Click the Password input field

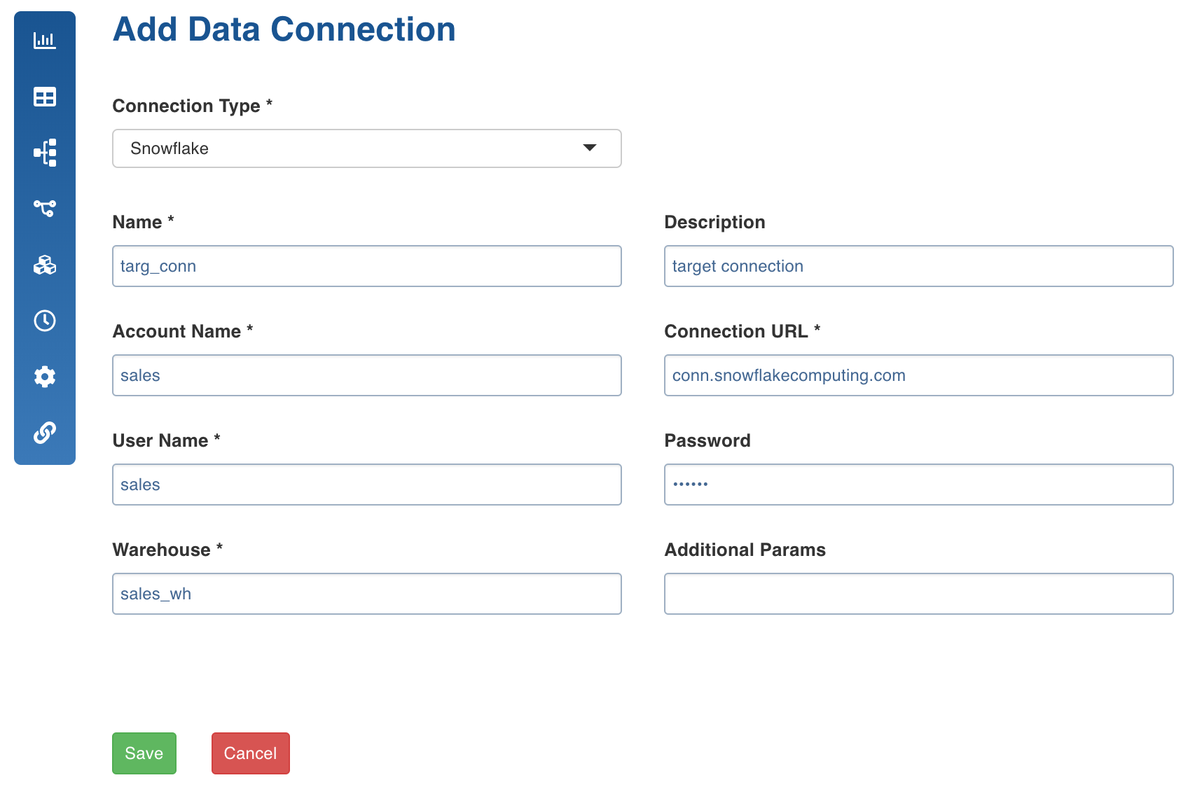point(919,485)
